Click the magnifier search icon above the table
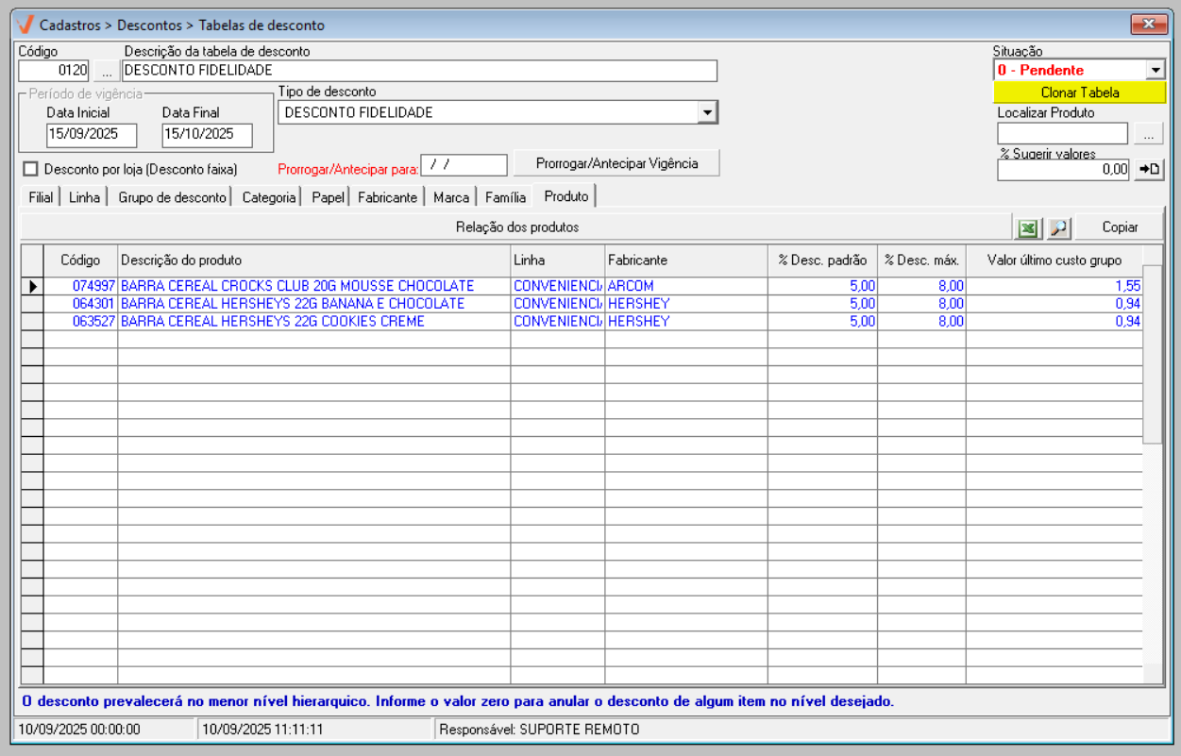 [1058, 227]
